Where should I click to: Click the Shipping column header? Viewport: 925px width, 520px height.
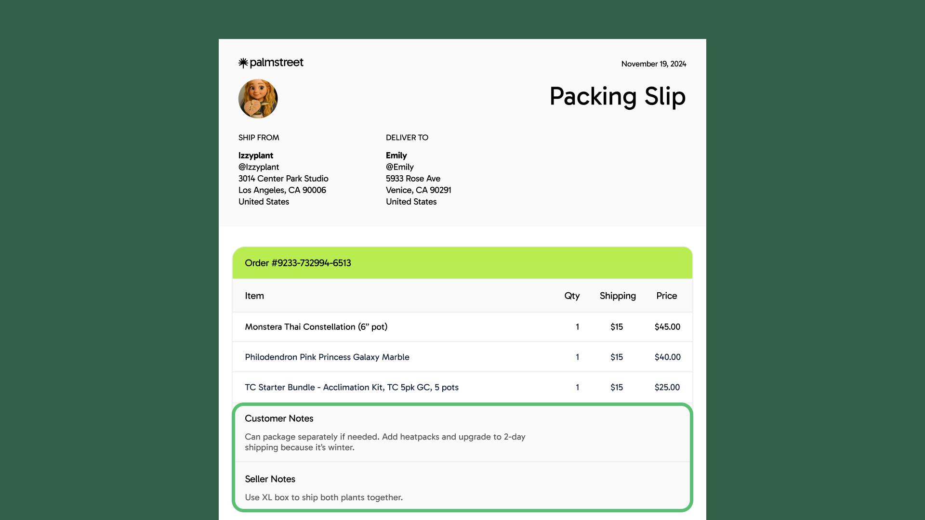(618, 296)
